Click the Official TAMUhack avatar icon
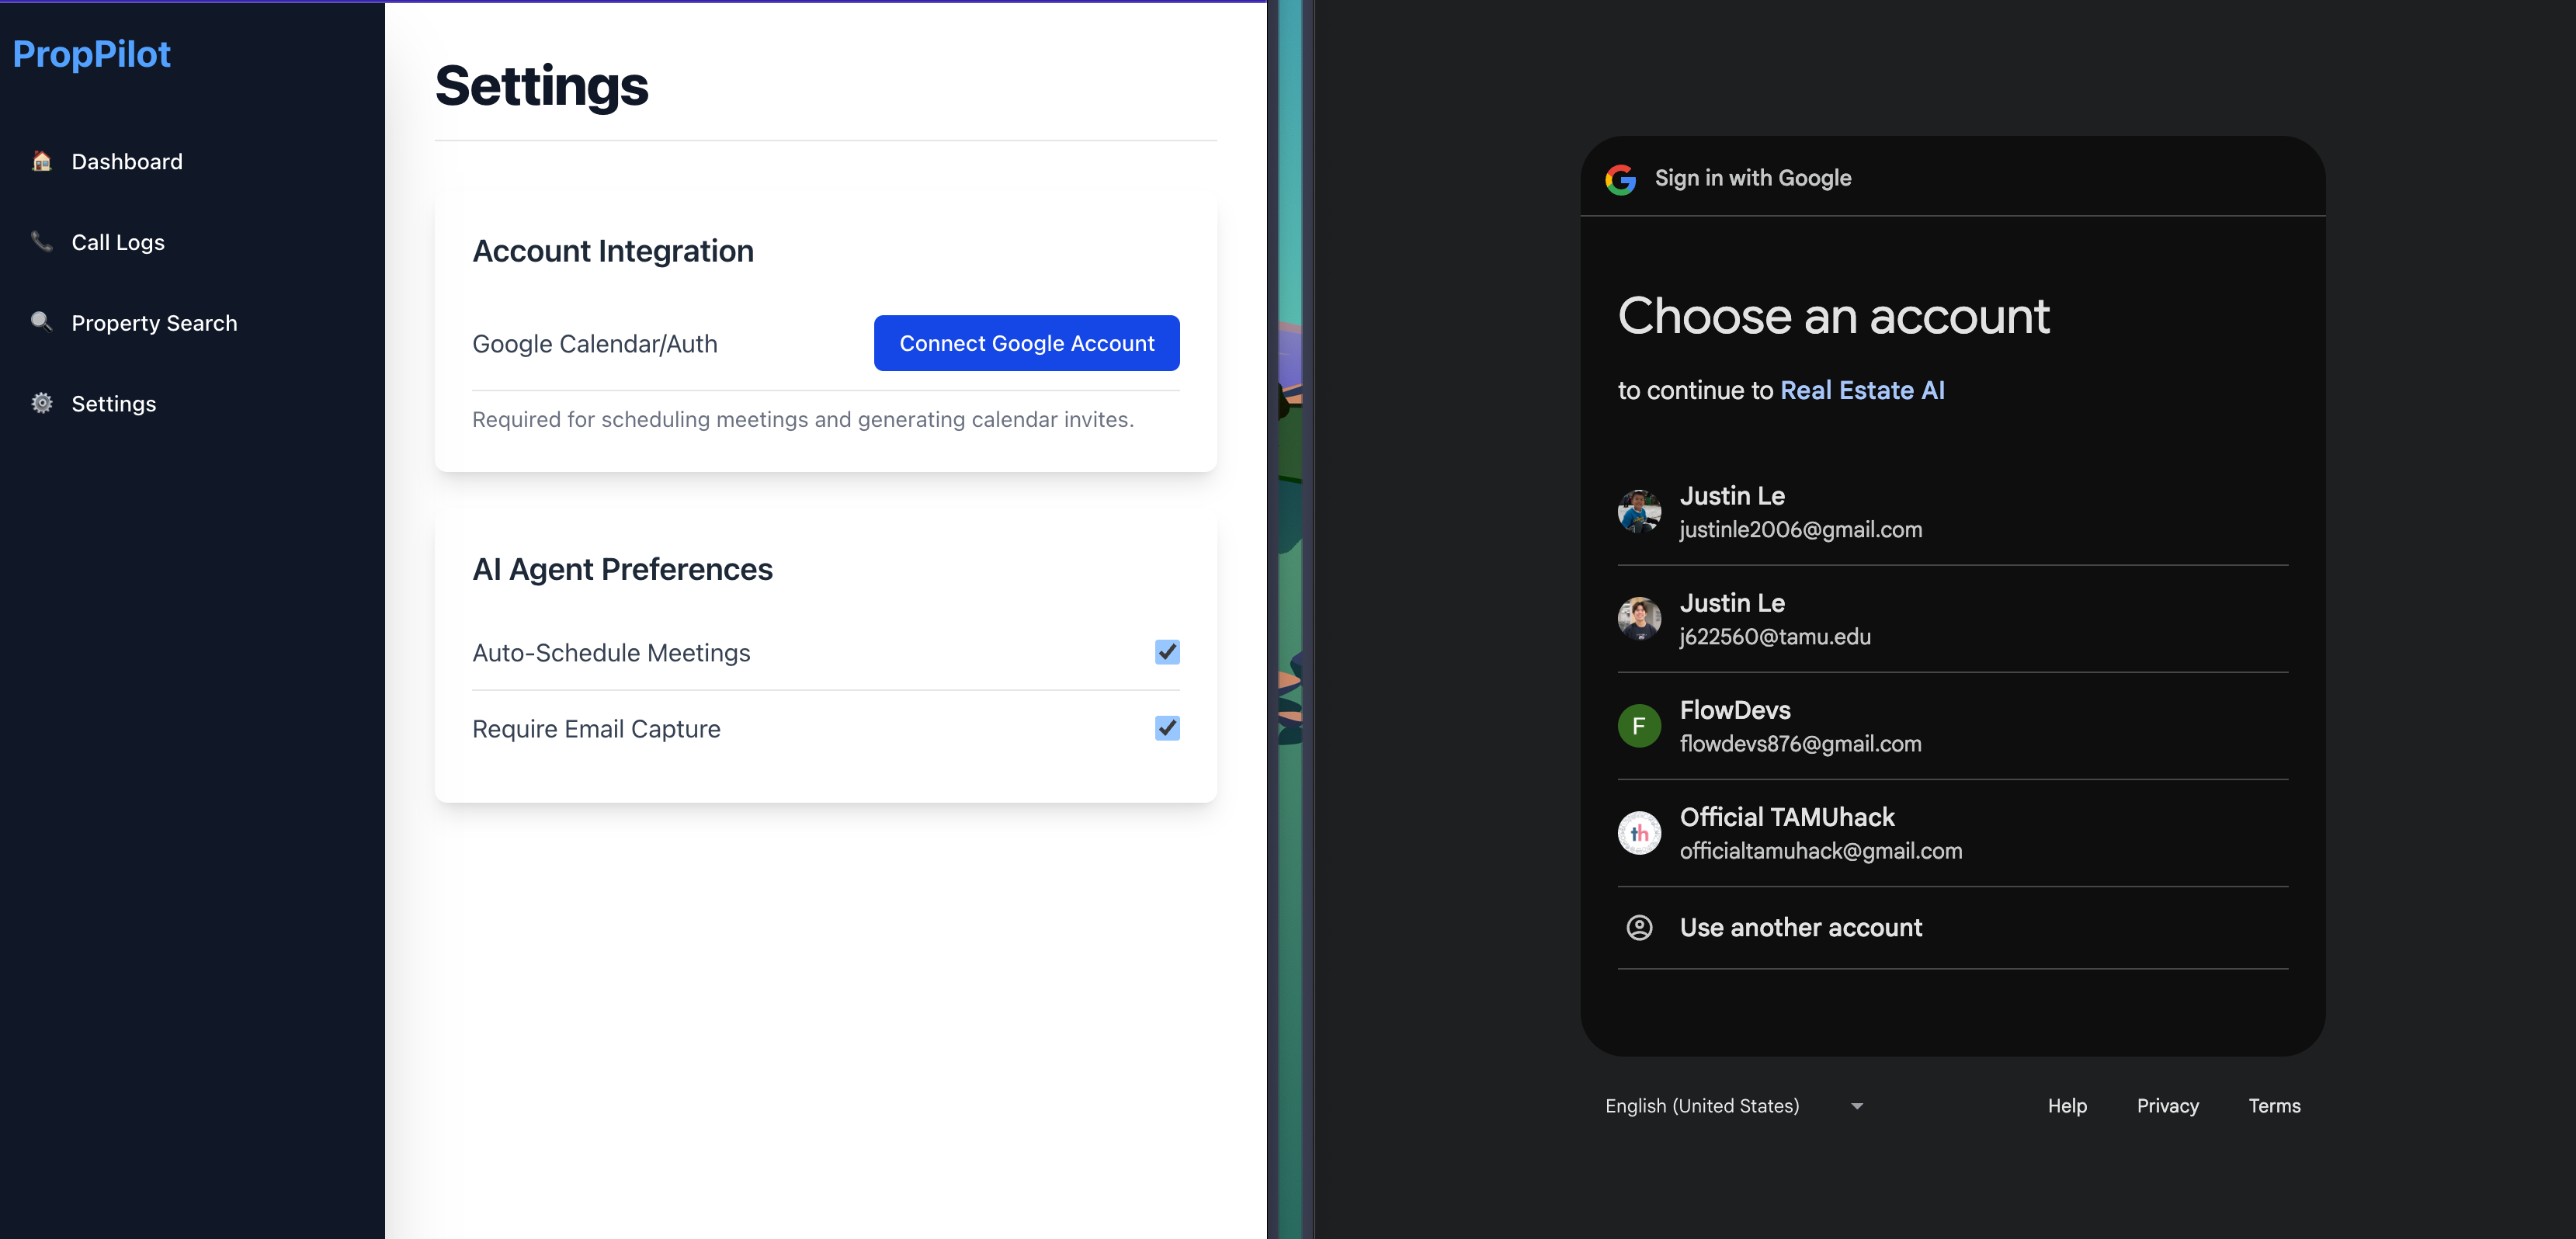2576x1239 pixels. click(1639, 833)
